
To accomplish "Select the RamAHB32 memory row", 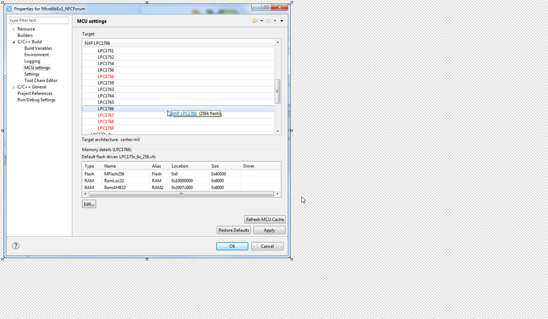I will 182,187.
